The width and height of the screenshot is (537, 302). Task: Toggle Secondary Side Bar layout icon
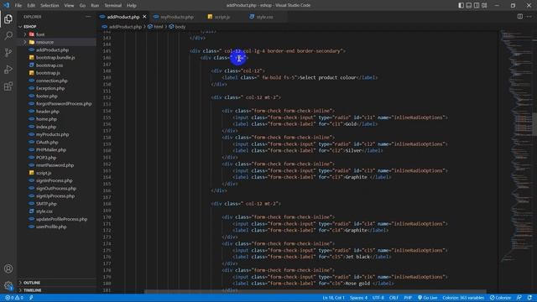(x=477, y=5)
